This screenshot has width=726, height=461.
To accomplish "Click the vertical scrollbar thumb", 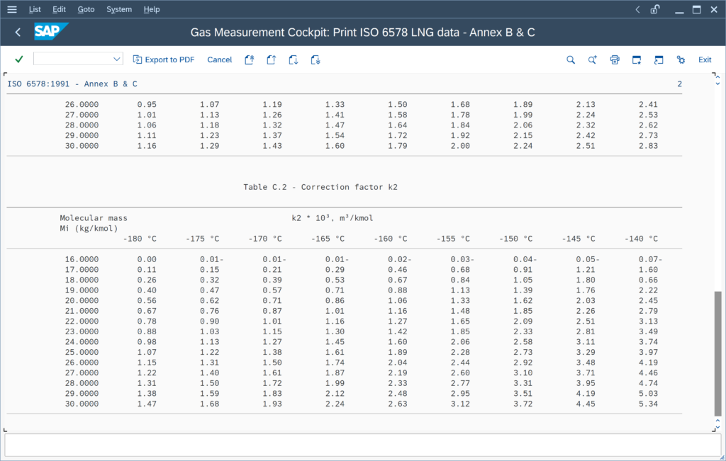I will point(717,354).
